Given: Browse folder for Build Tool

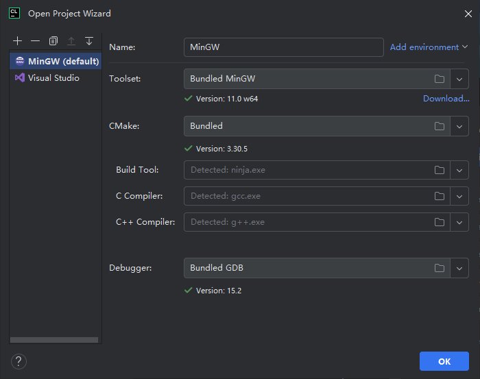Looking at the screenshot, I should pos(440,170).
